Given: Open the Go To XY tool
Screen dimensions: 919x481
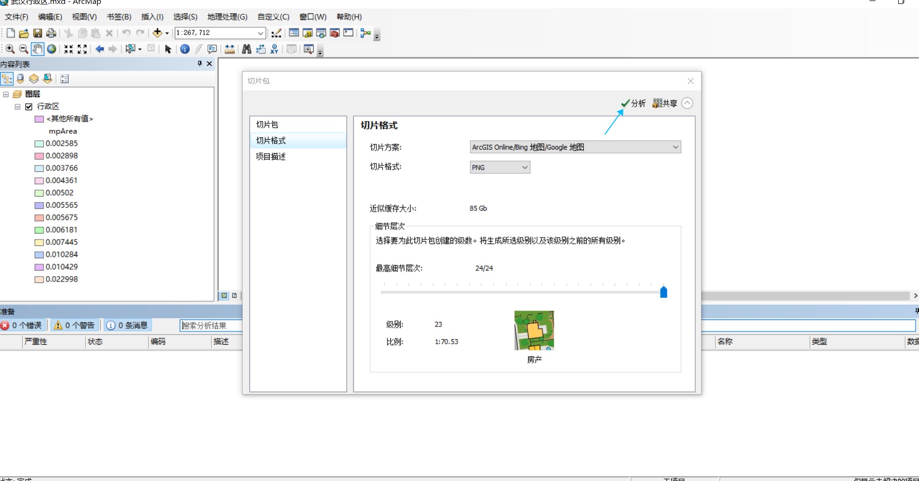Looking at the screenshot, I should click(274, 49).
